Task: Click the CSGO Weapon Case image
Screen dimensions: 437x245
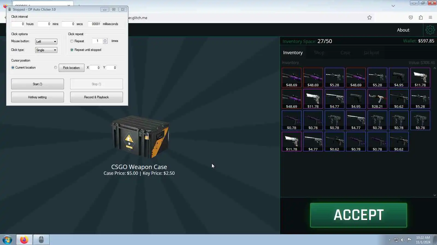Action: point(140,137)
